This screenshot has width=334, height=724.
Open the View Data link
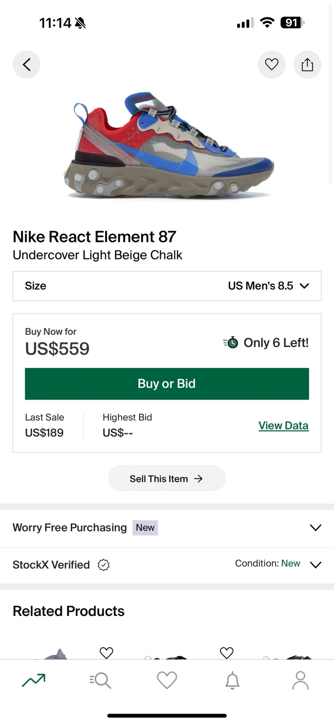pyautogui.click(x=283, y=425)
